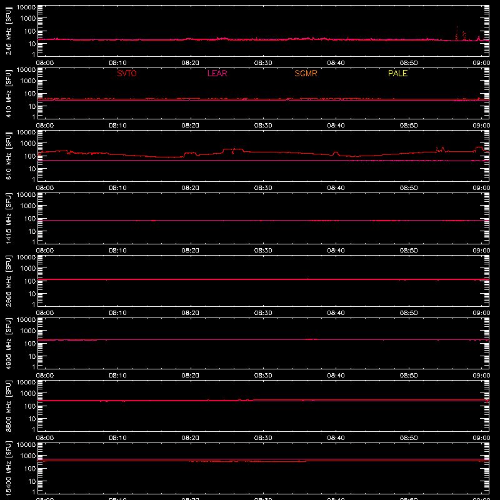Select the 8800 MHz [SFU] axis title
The width and height of the screenshot is (500, 500).
coord(9,406)
